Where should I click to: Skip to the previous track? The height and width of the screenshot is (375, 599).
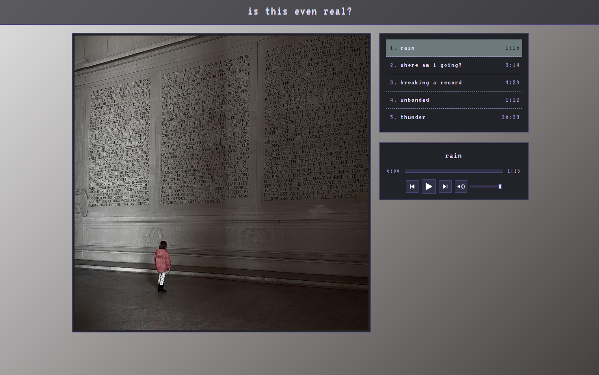pyautogui.click(x=412, y=187)
